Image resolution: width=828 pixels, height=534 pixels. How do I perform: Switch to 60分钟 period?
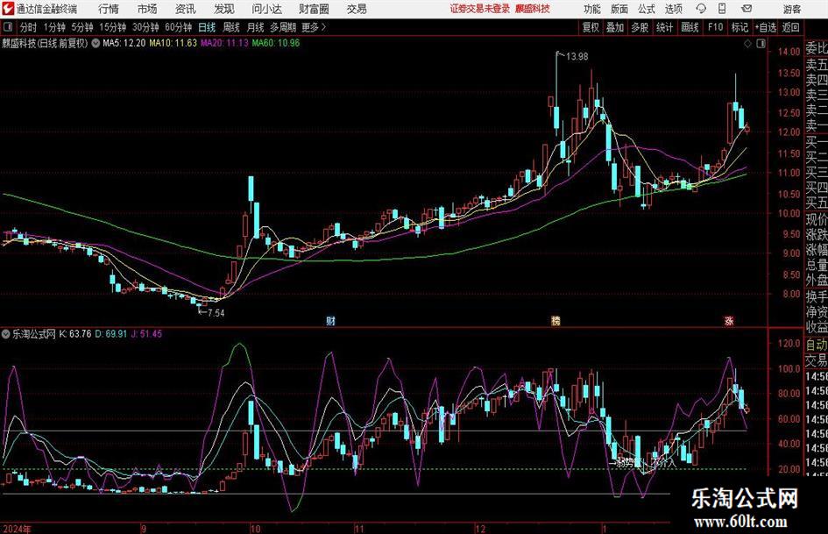coord(179,27)
